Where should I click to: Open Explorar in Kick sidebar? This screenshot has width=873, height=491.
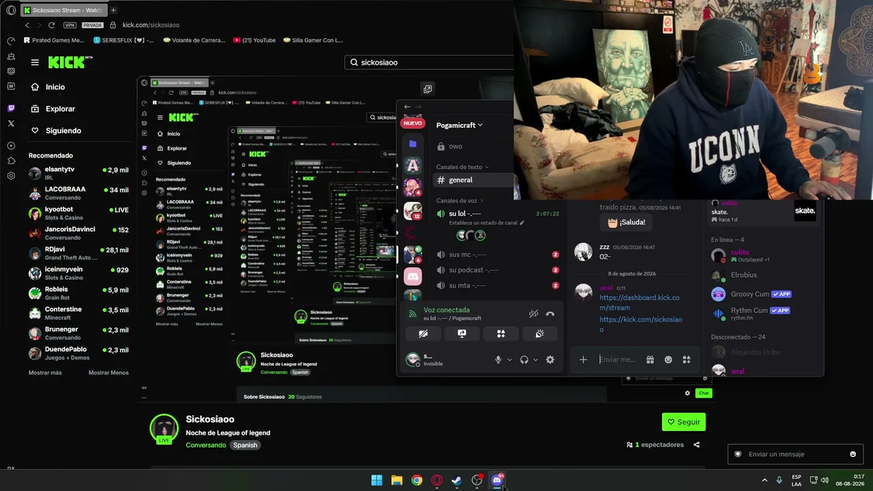pyautogui.click(x=53, y=109)
